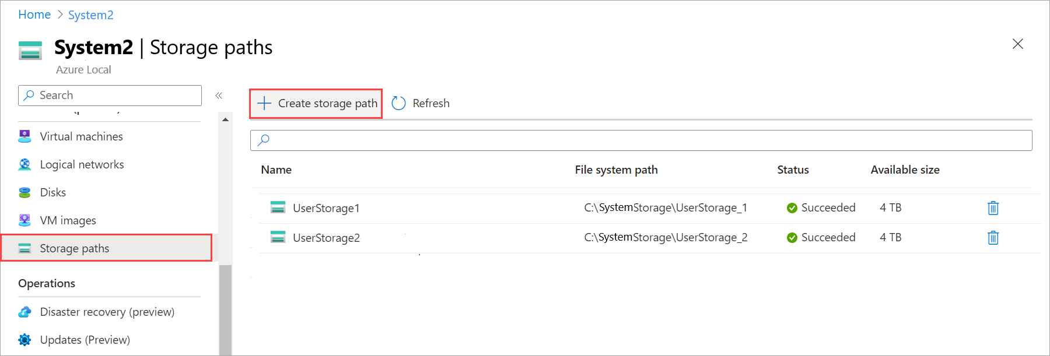This screenshot has height=356, width=1050.
Task: Click the trash icon for UserStorage2
Action: click(x=993, y=238)
